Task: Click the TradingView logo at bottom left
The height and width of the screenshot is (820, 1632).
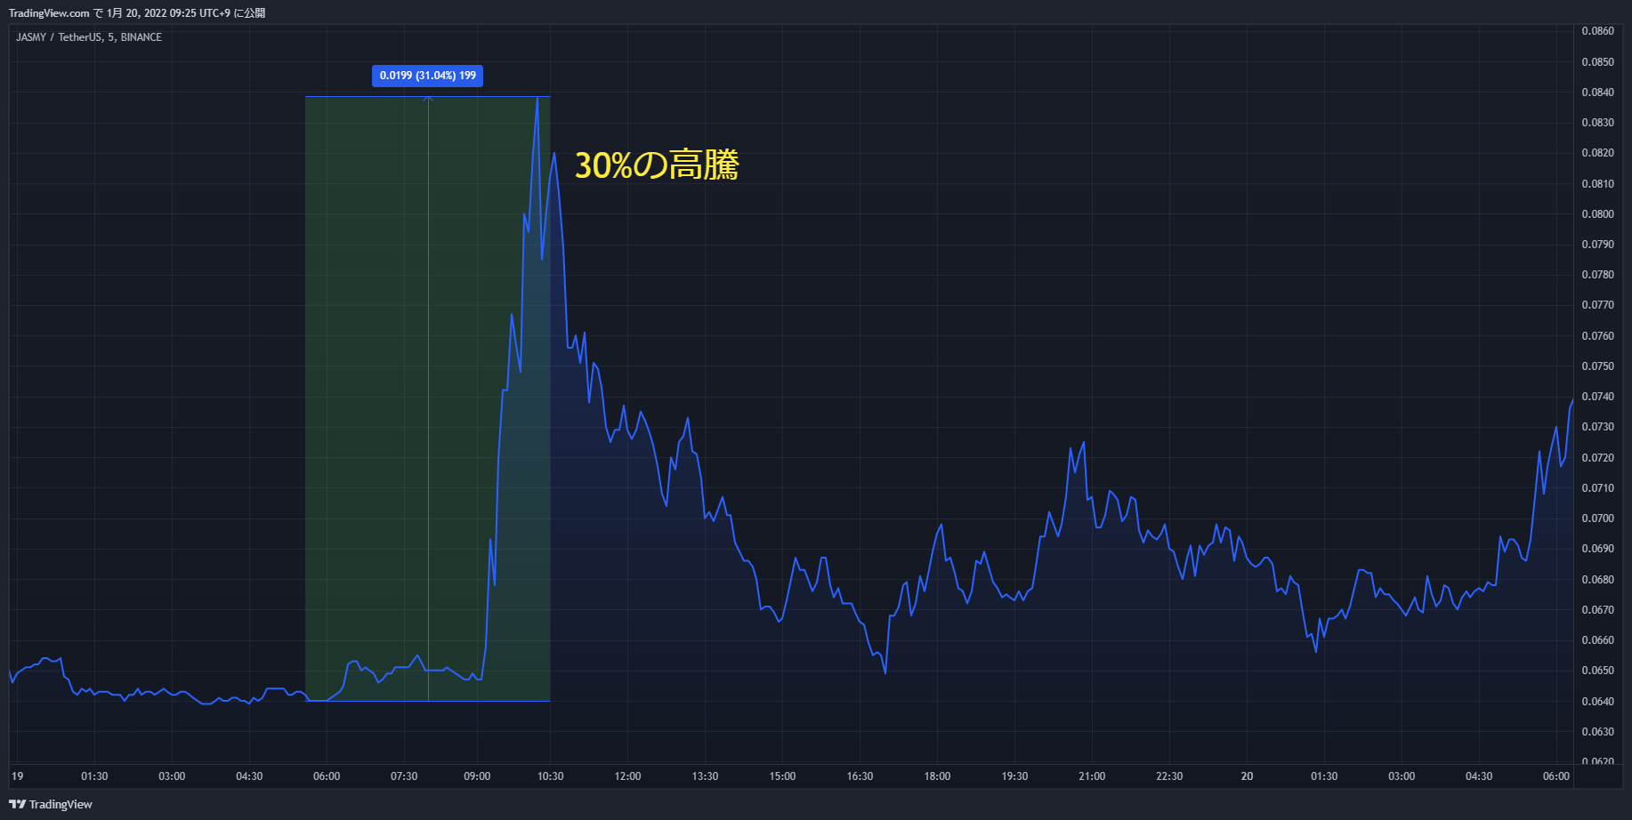Action: point(51,804)
